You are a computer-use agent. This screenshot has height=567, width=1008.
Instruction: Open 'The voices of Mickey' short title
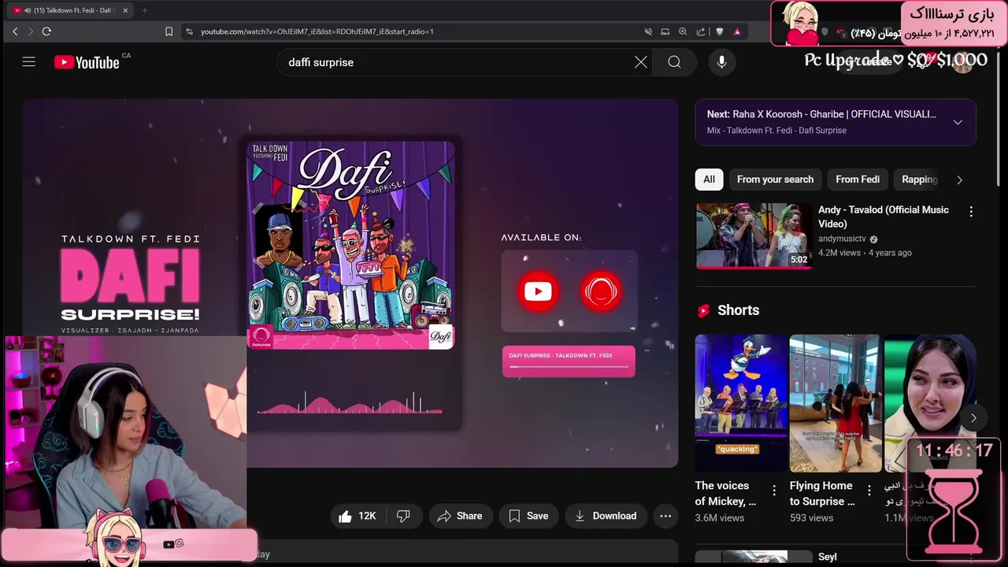725,493
